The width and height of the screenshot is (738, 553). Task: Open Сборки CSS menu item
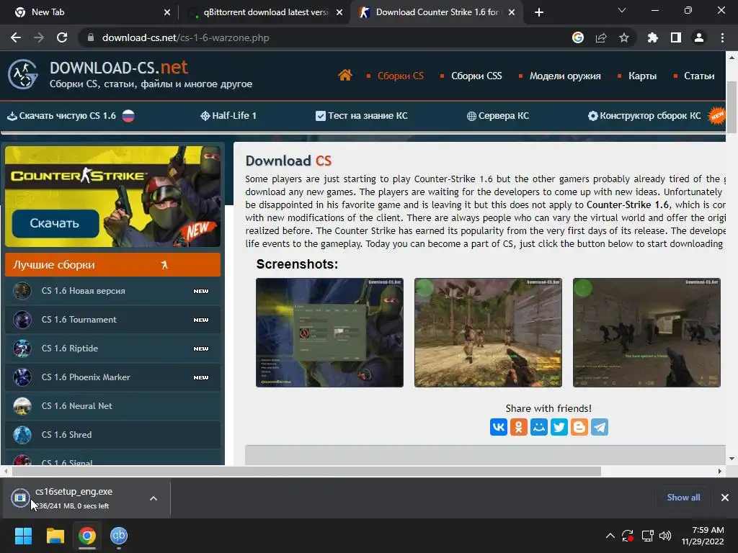pos(476,76)
